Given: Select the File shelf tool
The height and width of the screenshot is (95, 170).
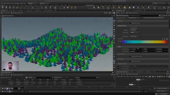Looking at the screenshot, I should click(x=68, y=8).
